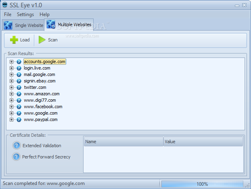Click the scan completed status bar text
The width and height of the screenshot is (251, 189).
pos(44,184)
